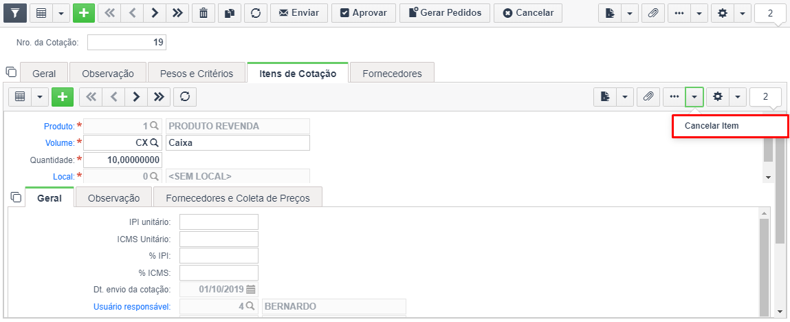Select Cancelar Item from the dropdown menu
This screenshot has height=322, width=790.
[729, 126]
